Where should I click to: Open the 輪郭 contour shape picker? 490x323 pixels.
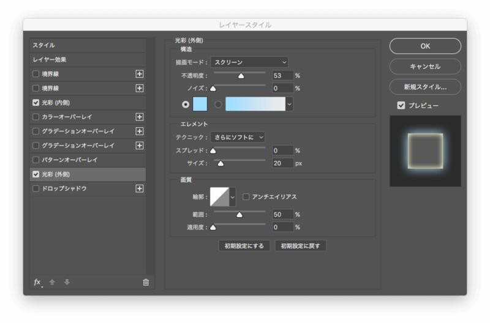[233, 197]
